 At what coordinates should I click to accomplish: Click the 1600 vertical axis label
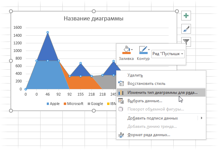pyautogui.click(x=18, y=27)
